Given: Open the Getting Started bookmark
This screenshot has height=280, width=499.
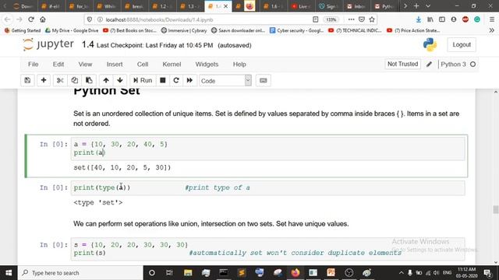Looking at the screenshot, I should coord(23,30).
